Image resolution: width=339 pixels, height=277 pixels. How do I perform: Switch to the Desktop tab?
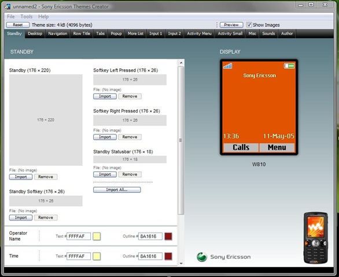35,33
